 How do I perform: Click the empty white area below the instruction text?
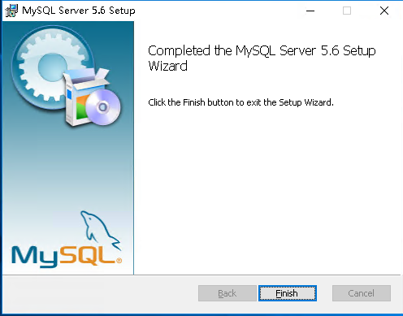pos(266,189)
